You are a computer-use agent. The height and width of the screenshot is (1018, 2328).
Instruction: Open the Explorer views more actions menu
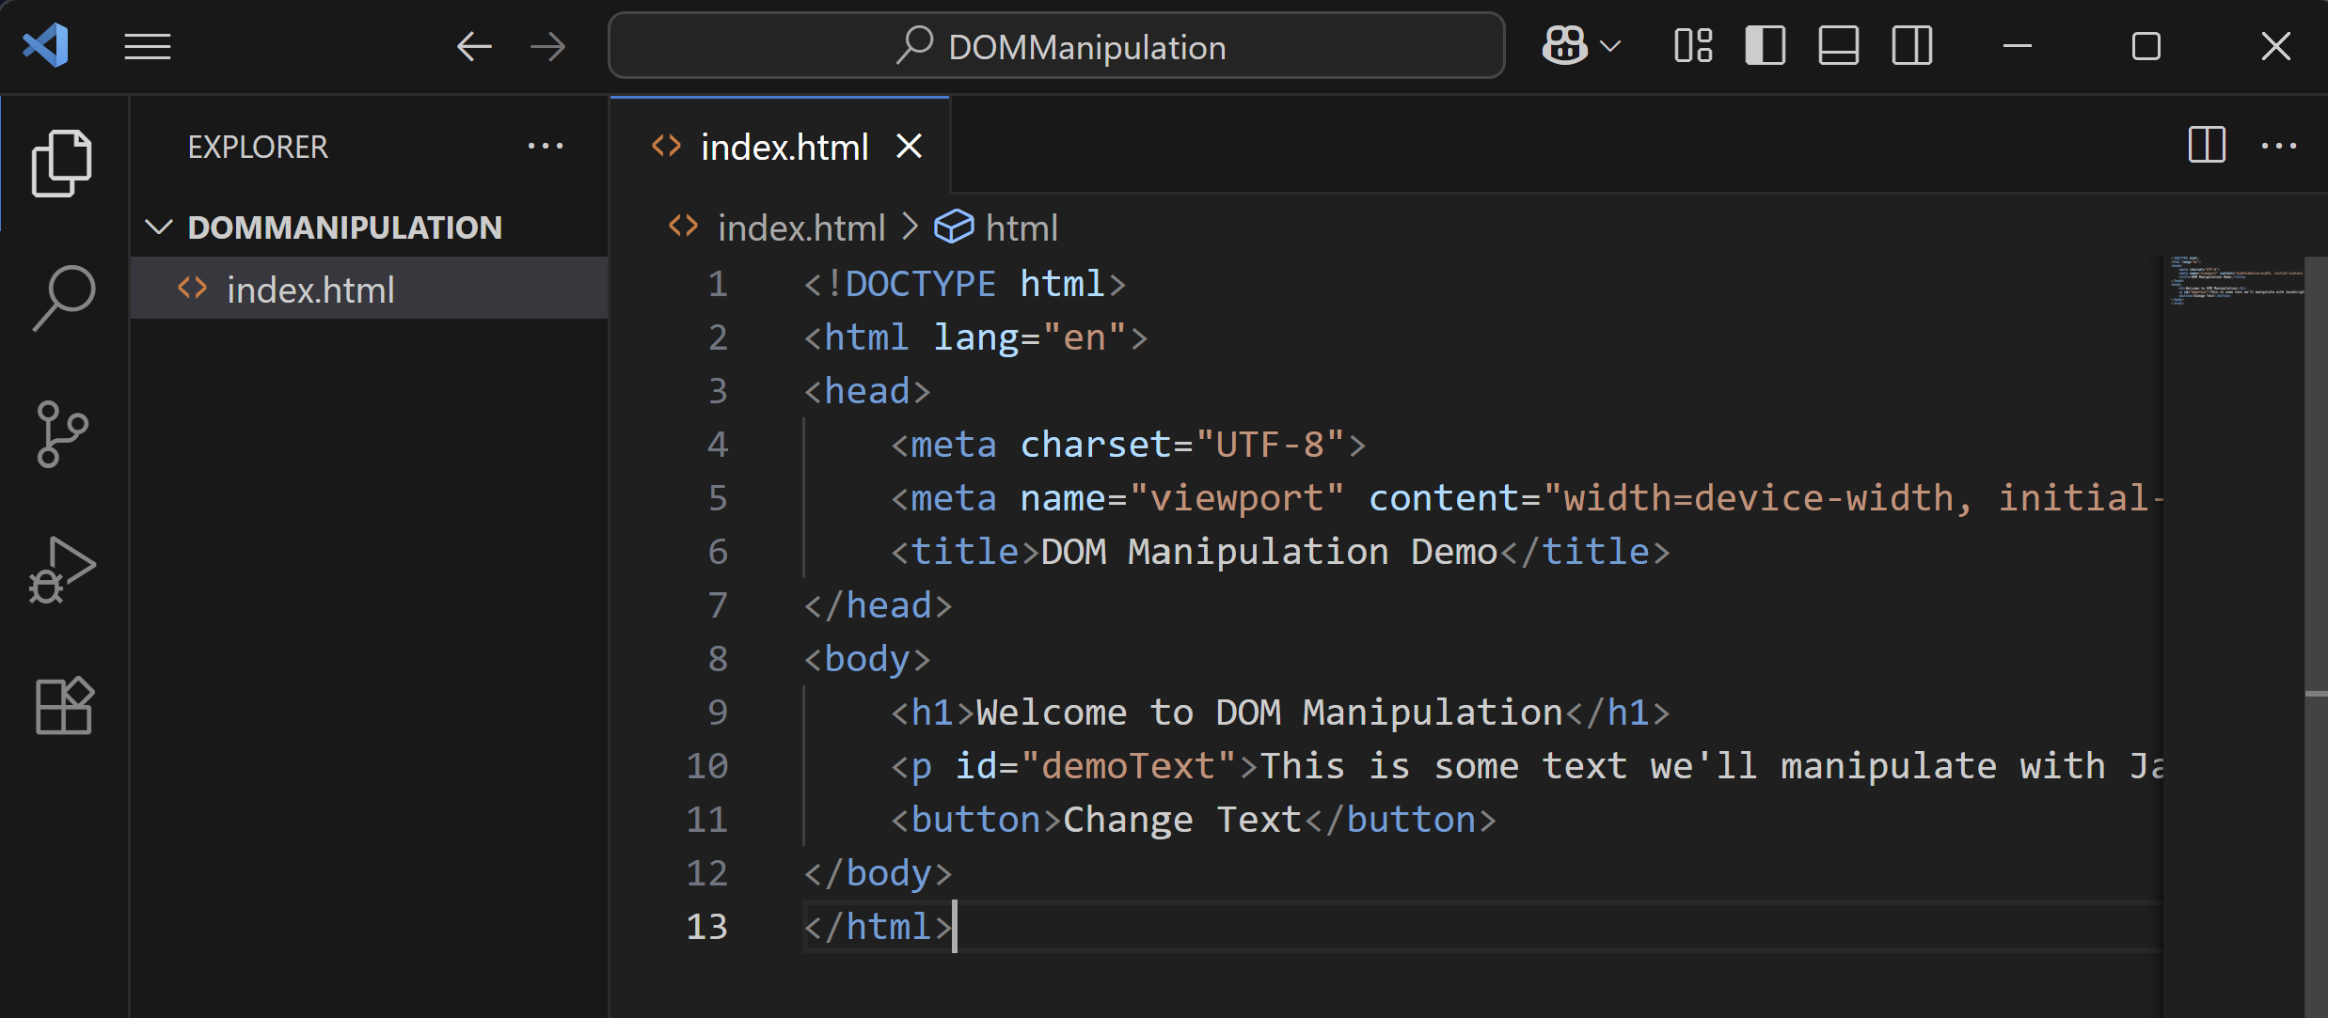(x=546, y=146)
